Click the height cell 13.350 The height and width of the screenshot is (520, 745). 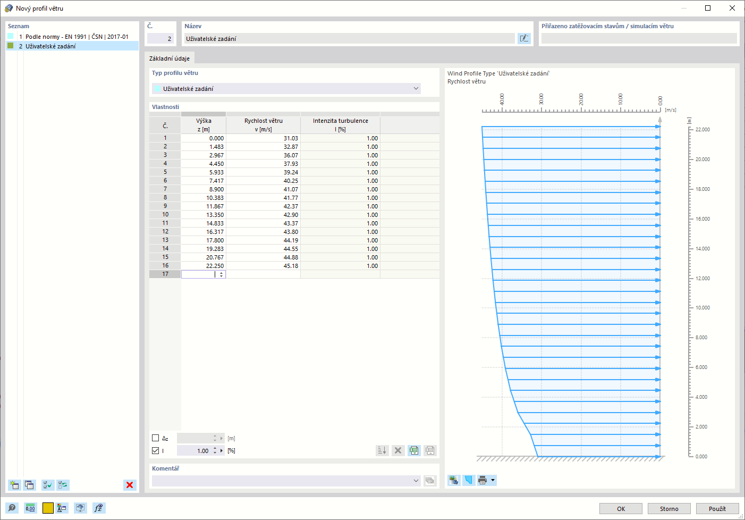[204, 215]
